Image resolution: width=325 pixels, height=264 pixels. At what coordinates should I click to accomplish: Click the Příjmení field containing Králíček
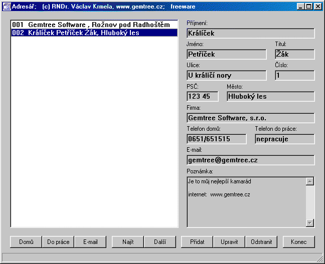(x=250, y=34)
